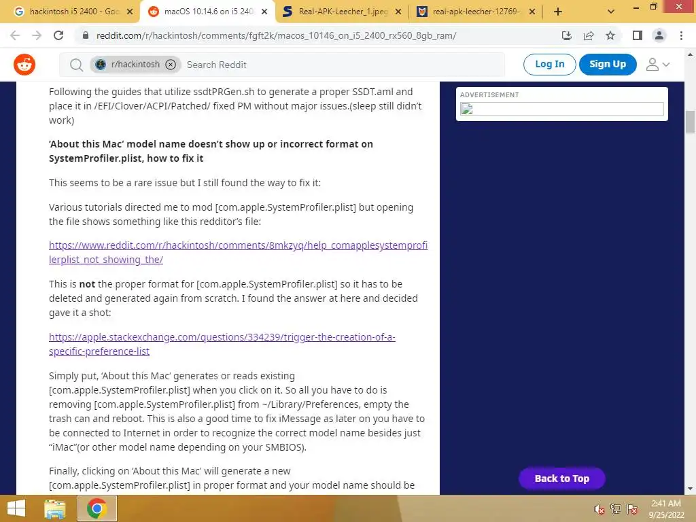Click the 'About this Mac' bold heading
The width and height of the screenshot is (696, 522).
[x=211, y=152]
